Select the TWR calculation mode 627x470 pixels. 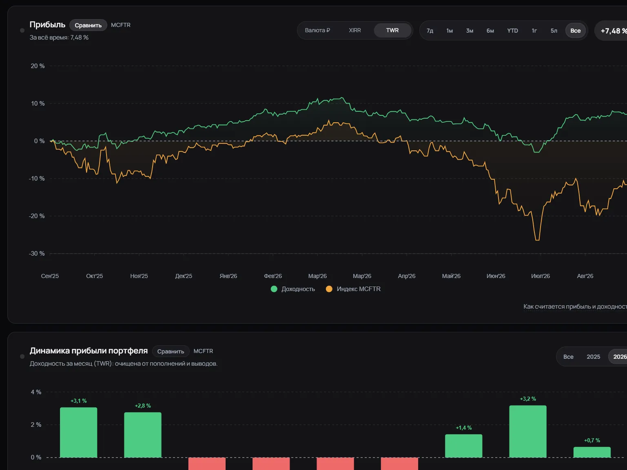click(x=392, y=31)
